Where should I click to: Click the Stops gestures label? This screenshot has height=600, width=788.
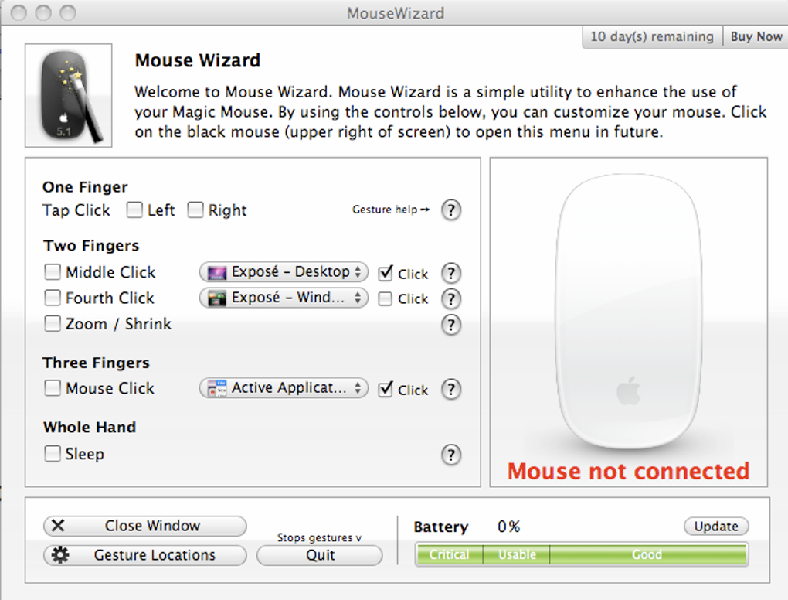click(x=319, y=537)
